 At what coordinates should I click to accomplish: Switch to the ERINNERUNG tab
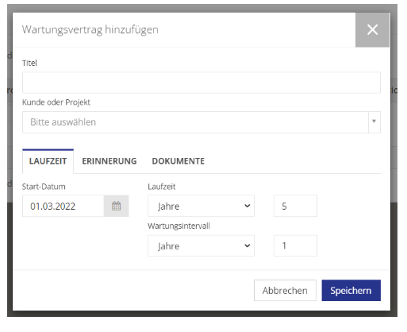click(x=109, y=161)
